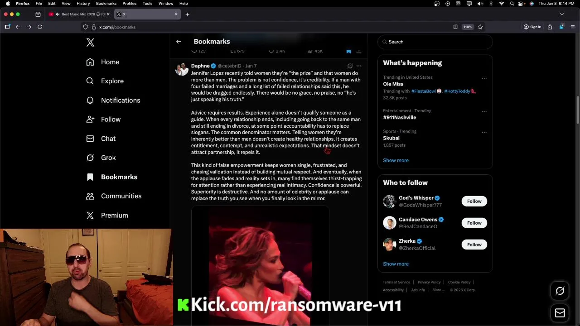Focus the X Search field
Screen dimensions: 580x326
pos(435,42)
